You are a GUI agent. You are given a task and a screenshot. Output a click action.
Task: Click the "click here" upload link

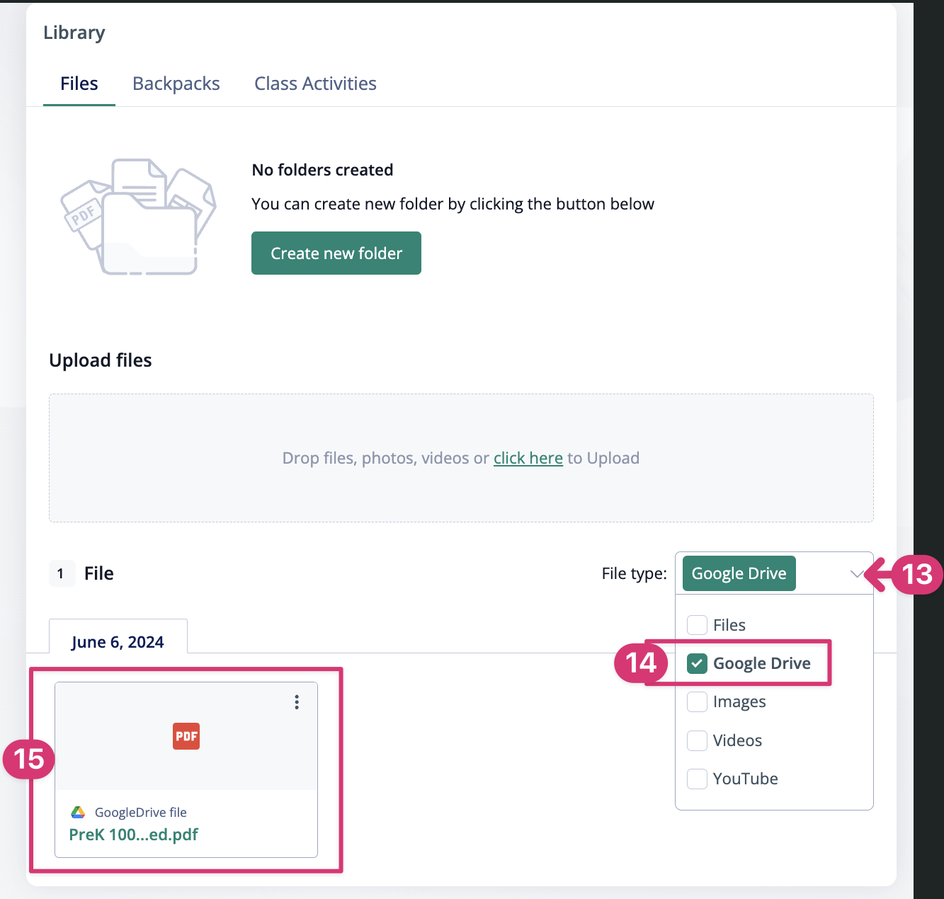[528, 458]
